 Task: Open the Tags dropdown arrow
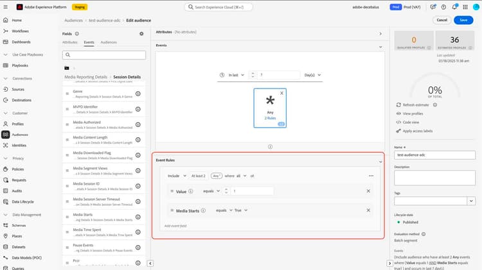(471, 201)
